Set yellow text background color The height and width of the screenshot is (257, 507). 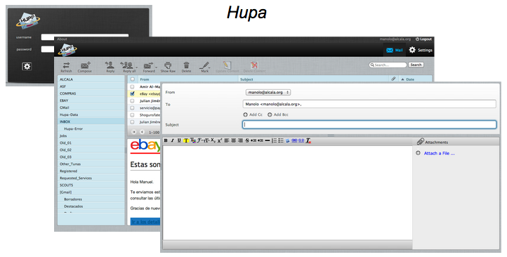point(186,140)
